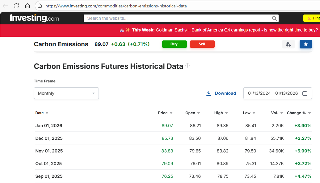
Task: Click the calendar icon in date range
Action: tap(305, 93)
